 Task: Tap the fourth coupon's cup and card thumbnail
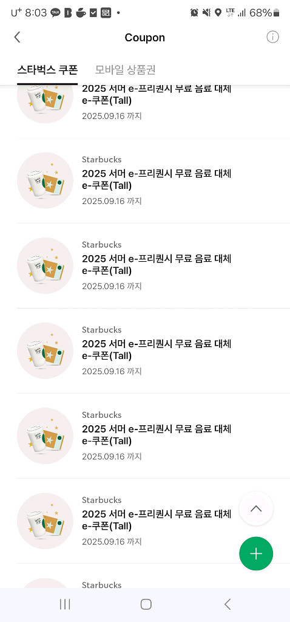coord(45,350)
